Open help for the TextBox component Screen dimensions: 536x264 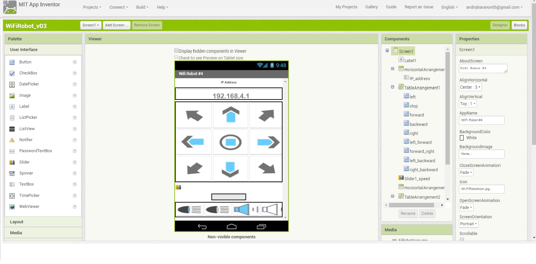(x=74, y=185)
